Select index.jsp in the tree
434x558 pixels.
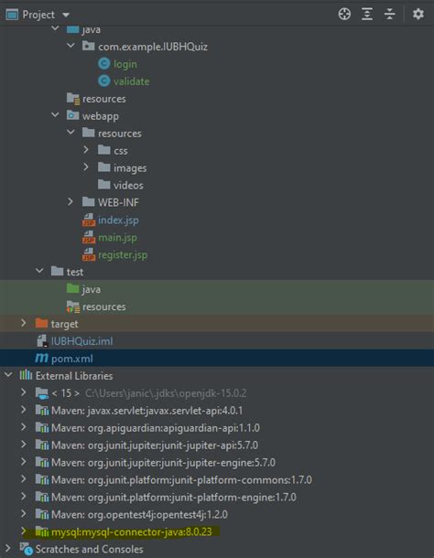click(x=118, y=220)
